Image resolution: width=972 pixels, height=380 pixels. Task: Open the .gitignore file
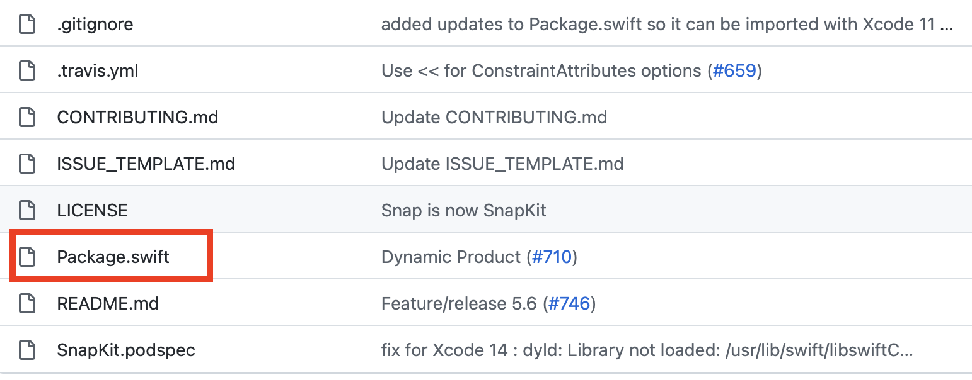[x=95, y=25]
